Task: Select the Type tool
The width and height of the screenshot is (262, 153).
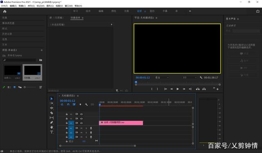Action: pyautogui.click(x=52, y=132)
